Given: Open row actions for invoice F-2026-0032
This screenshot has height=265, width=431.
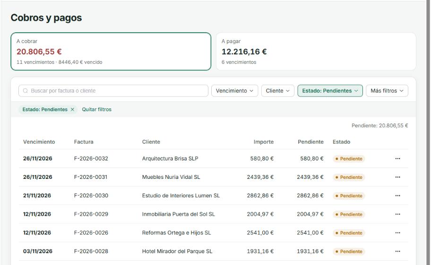Looking at the screenshot, I should pos(397,159).
